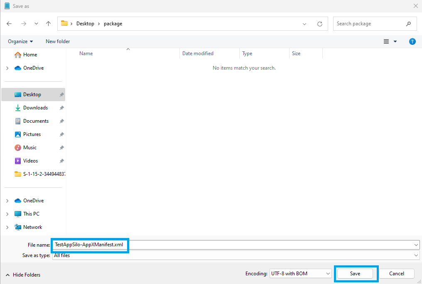Expand the lower OneDrive node
This screenshot has width=422, height=284.
pos(7,201)
